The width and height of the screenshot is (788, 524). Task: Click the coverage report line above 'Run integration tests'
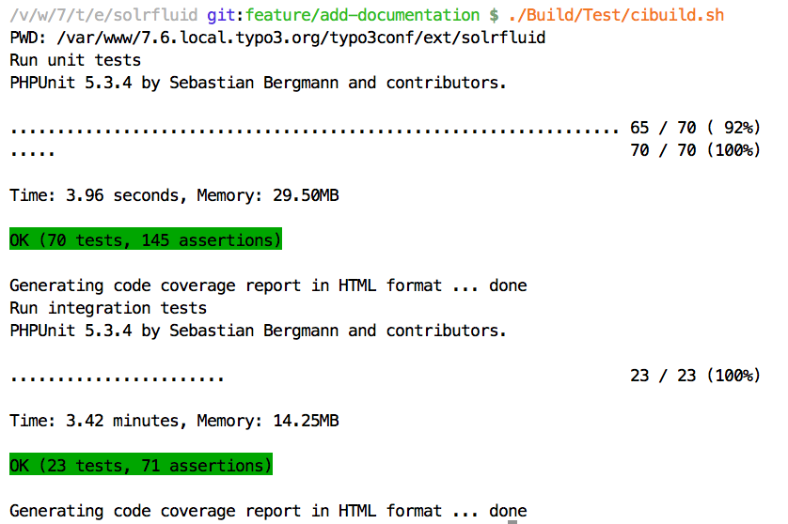[x=268, y=285]
